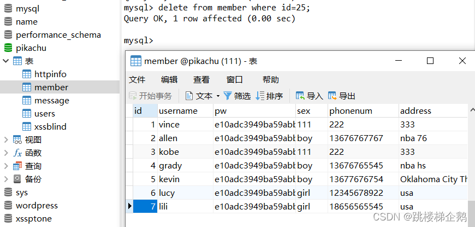Click the green pikachu database icon

click(8, 48)
